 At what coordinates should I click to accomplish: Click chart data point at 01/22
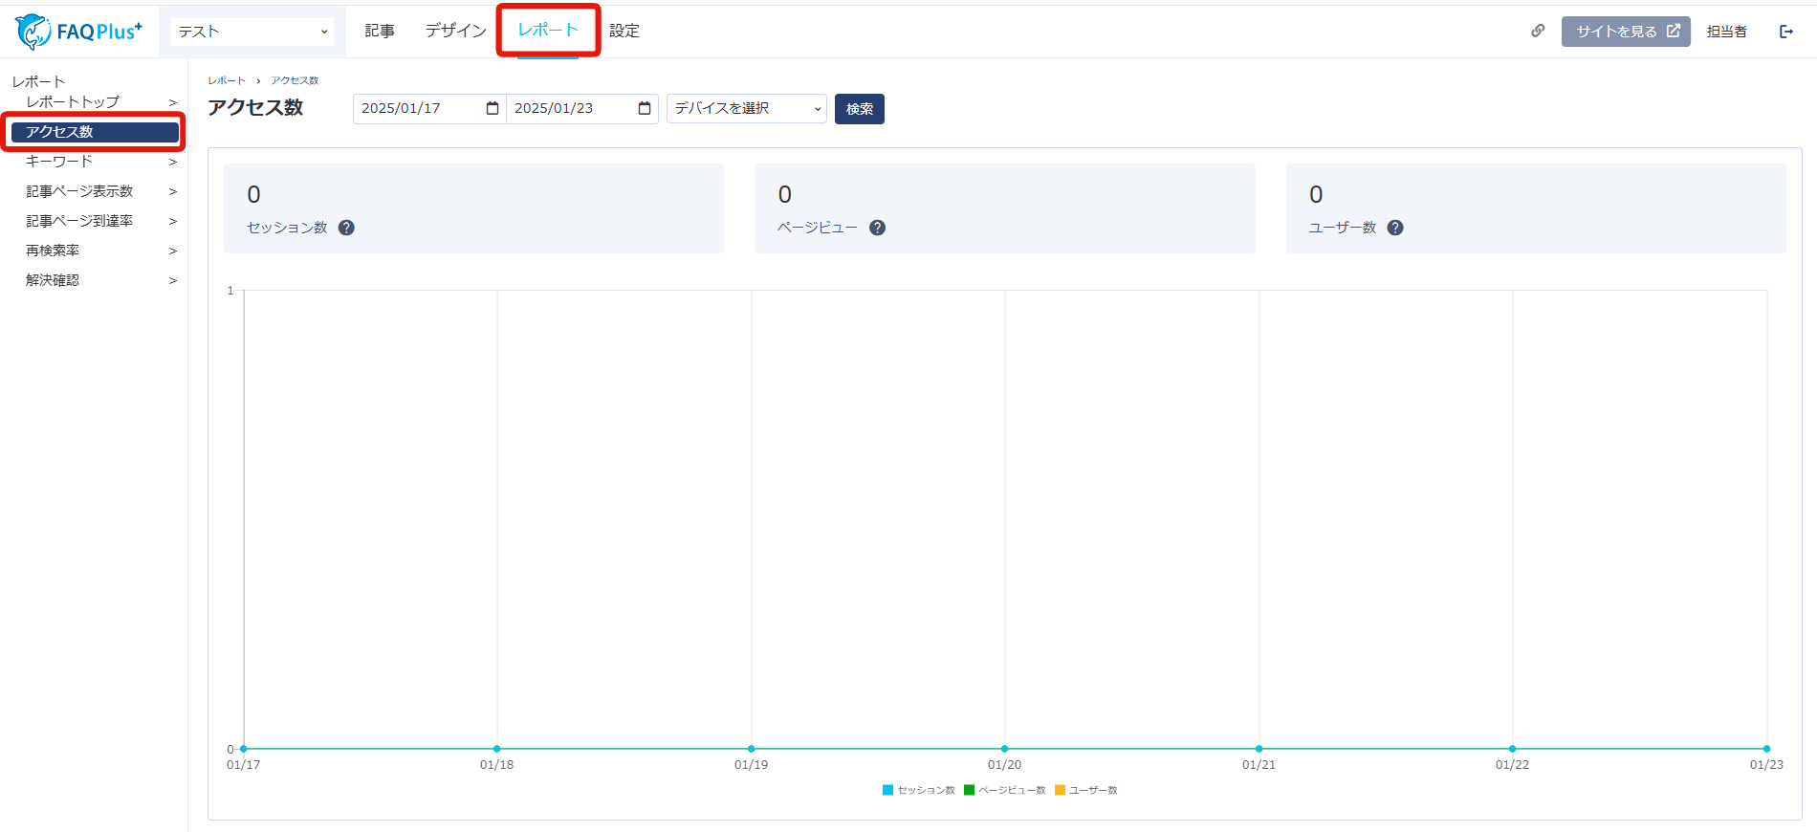point(1512,749)
